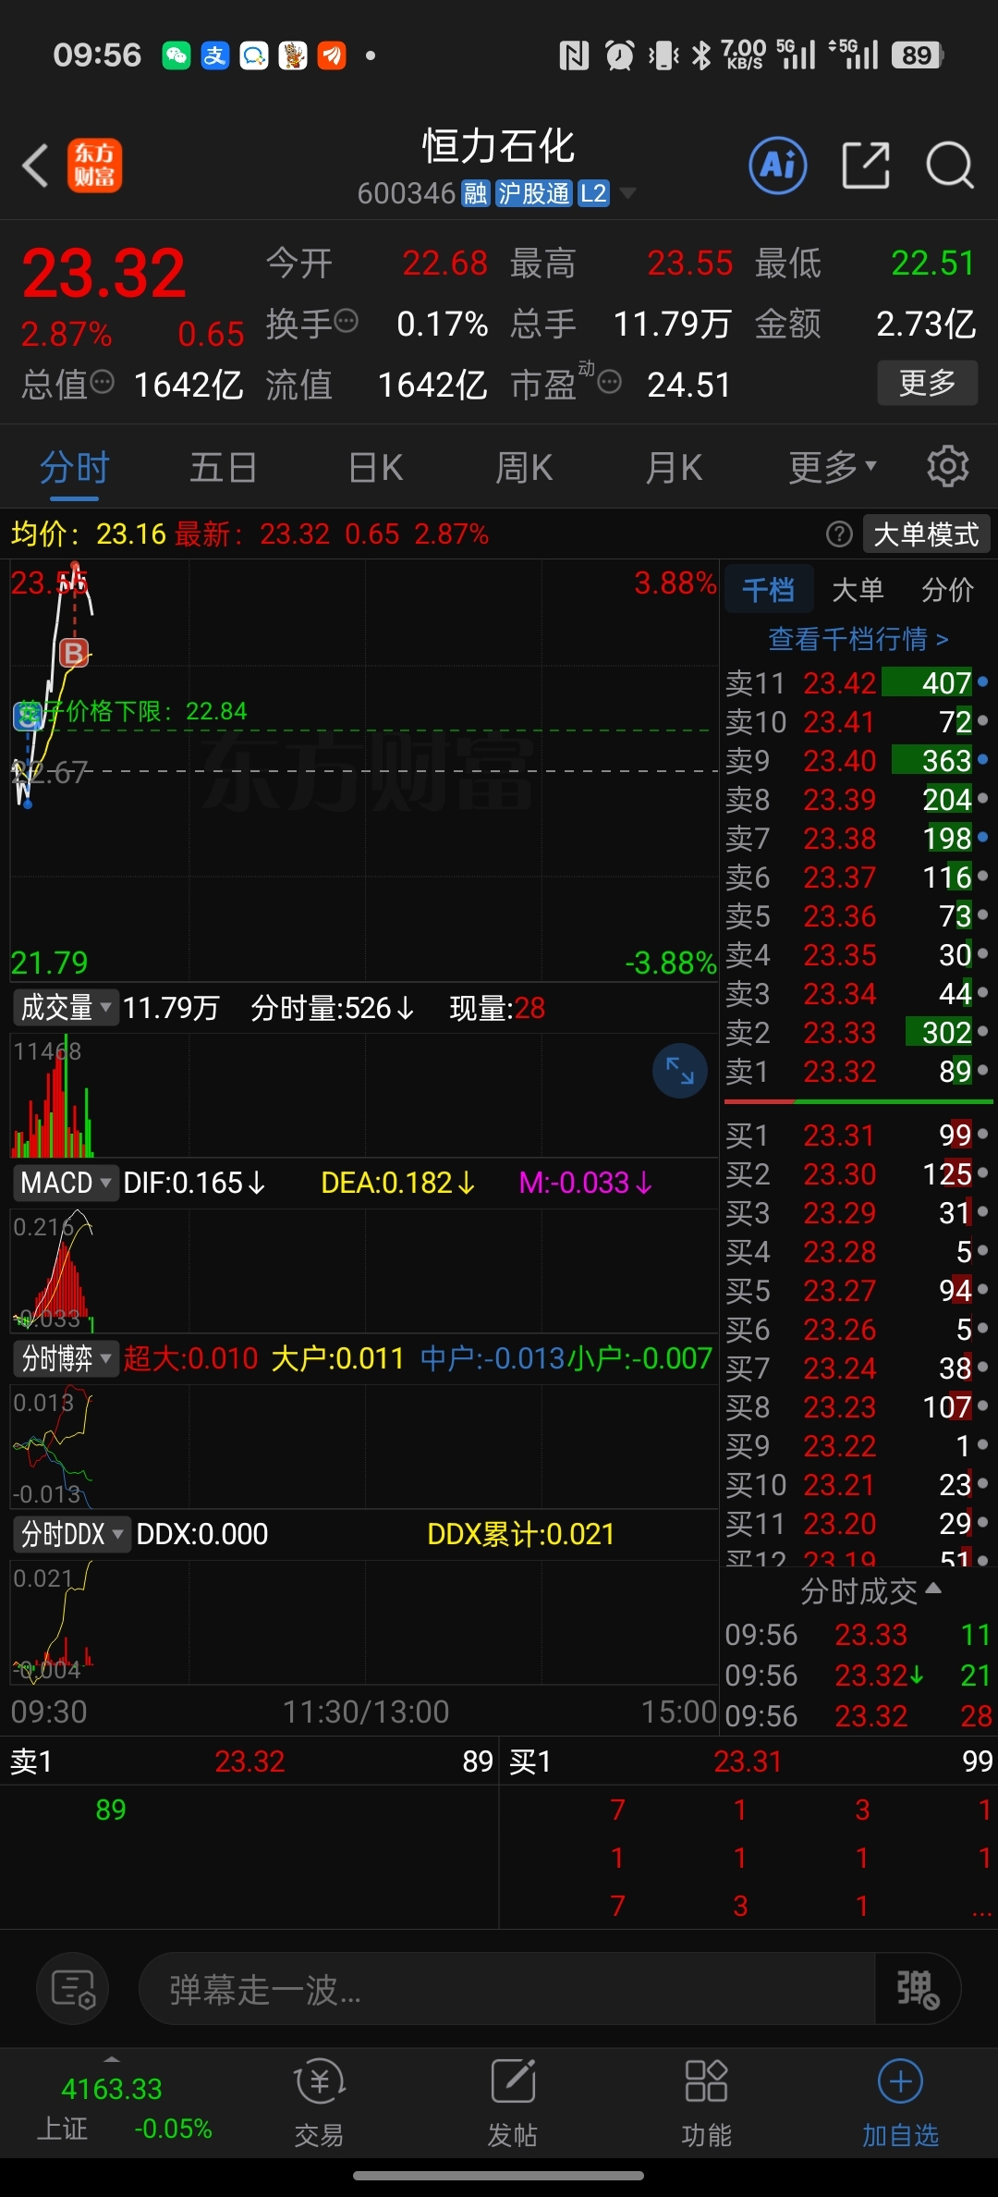Tap the back arrow icon
Viewport: 998px width, 2197px height.
point(35,166)
